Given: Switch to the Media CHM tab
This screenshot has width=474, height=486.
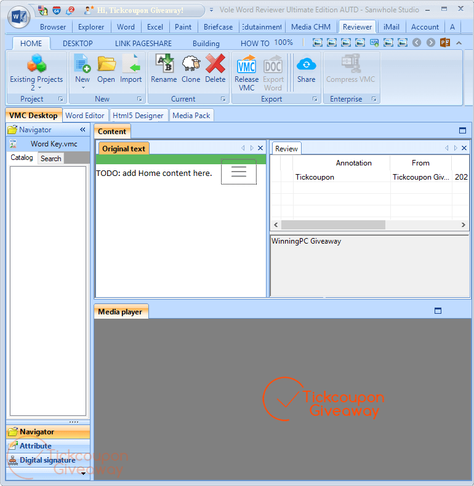Looking at the screenshot, I should [311, 27].
